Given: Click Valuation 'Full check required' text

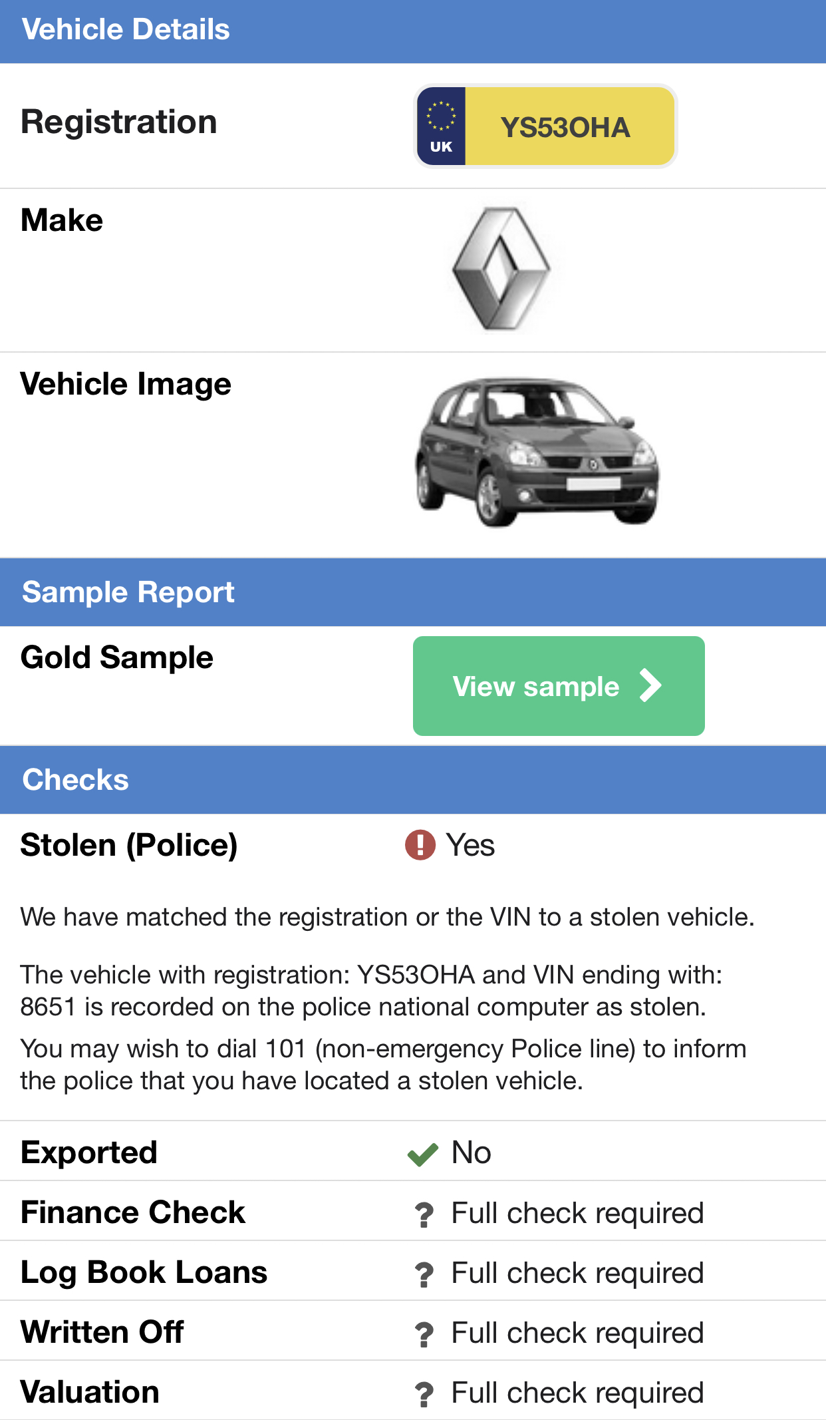Looking at the screenshot, I should 577,1393.
